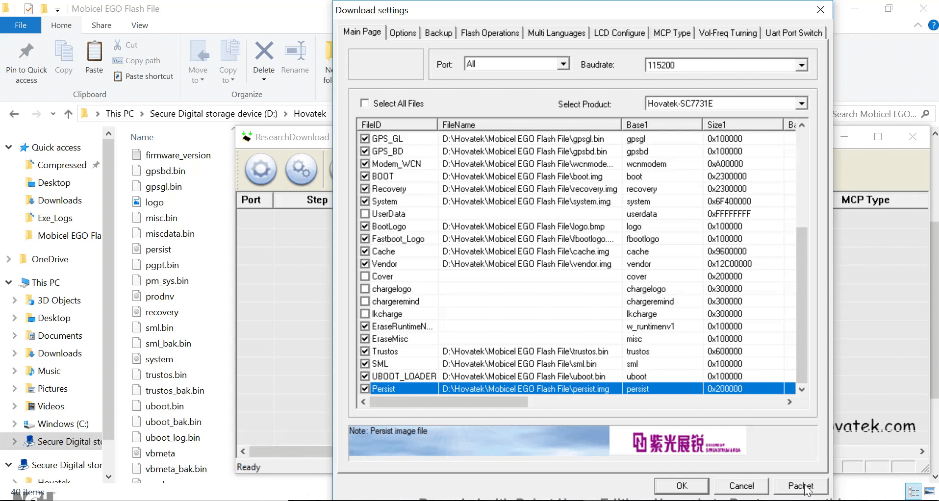Viewport: 939px width, 501px height.
Task: Check the Select All Files checkbox
Action: click(x=364, y=103)
